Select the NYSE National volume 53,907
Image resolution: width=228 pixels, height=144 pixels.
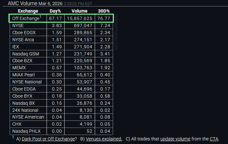[84, 82]
